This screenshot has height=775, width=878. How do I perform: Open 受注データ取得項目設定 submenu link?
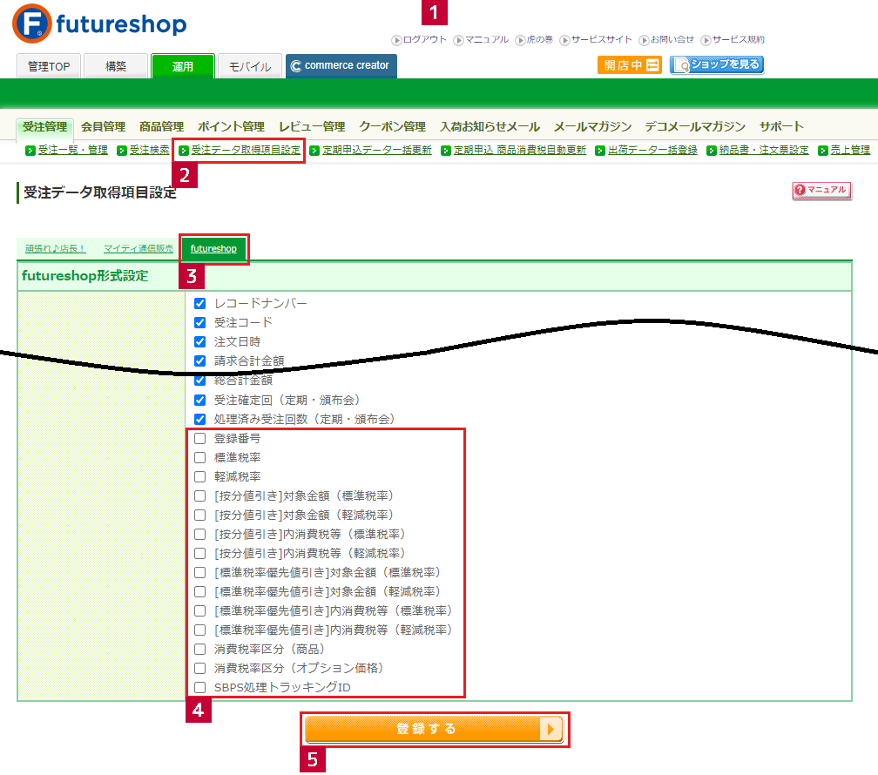tap(246, 150)
